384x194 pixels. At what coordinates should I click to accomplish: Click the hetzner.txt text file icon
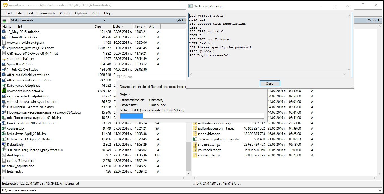(4, 171)
